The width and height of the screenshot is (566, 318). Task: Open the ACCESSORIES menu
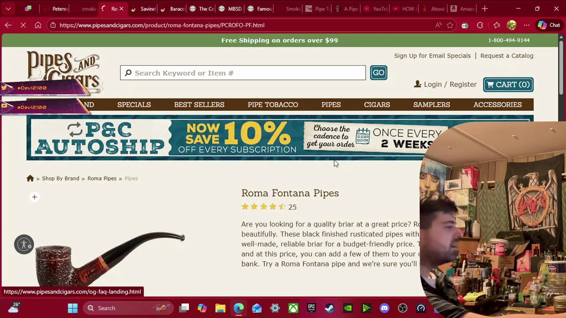tap(497, 105)
